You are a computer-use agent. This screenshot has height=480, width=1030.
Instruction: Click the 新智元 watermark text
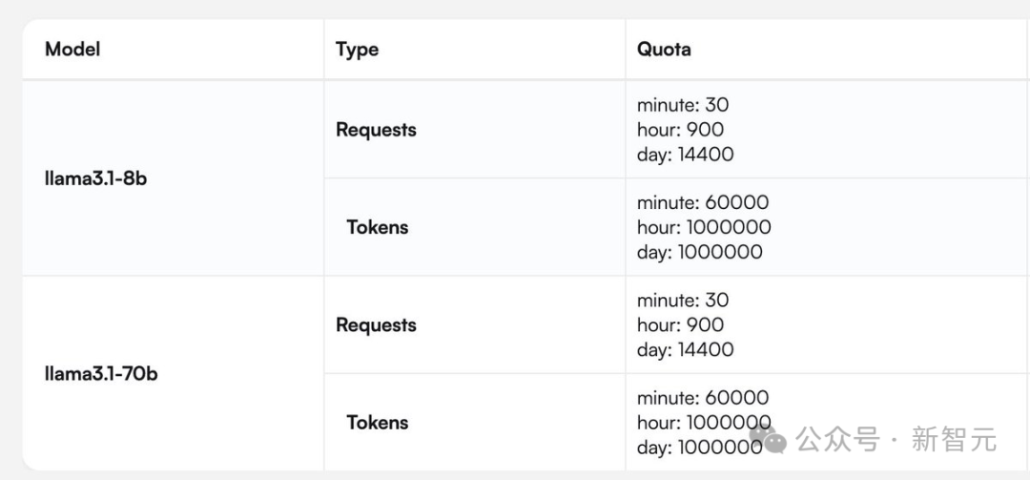point(953,440)
